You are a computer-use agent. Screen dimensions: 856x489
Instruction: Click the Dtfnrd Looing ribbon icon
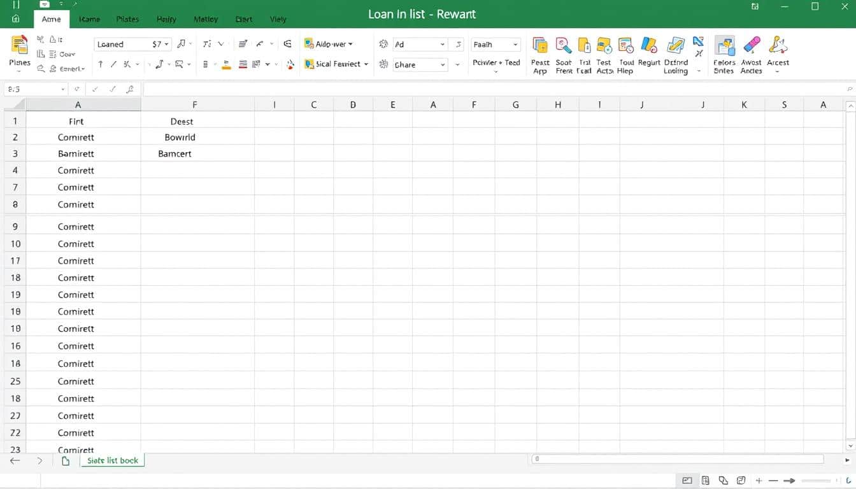point(675,45)
